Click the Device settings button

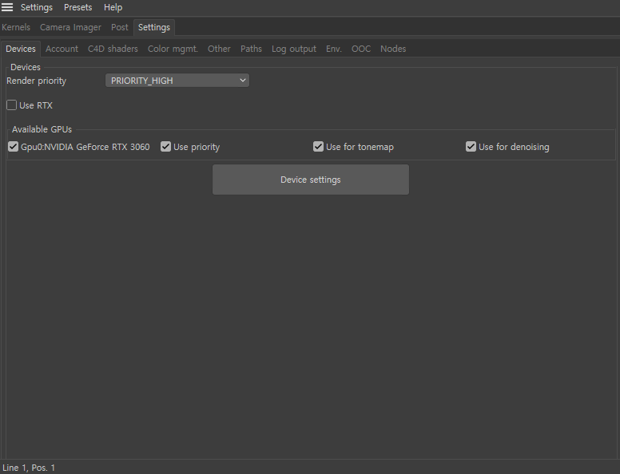click(x=310, y=180)
